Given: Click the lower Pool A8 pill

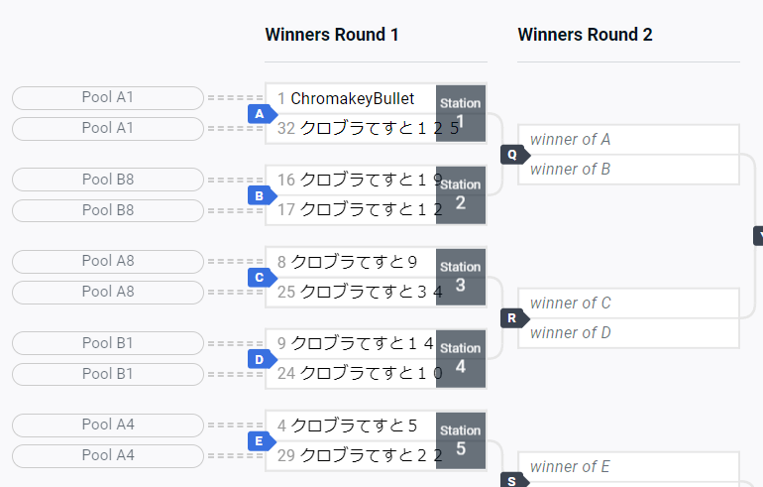Looking at the screenshot, I should click(108, 293).
